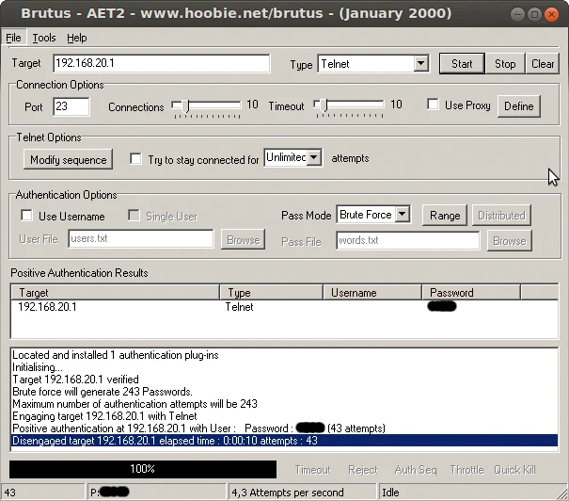
Task: Click the Pass File words.txt field
Action: (408, 240)
